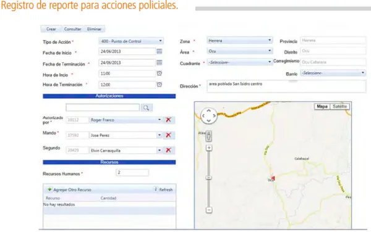
Task: Click the Distrito field showing Ocu
Action: pos(333,51)
